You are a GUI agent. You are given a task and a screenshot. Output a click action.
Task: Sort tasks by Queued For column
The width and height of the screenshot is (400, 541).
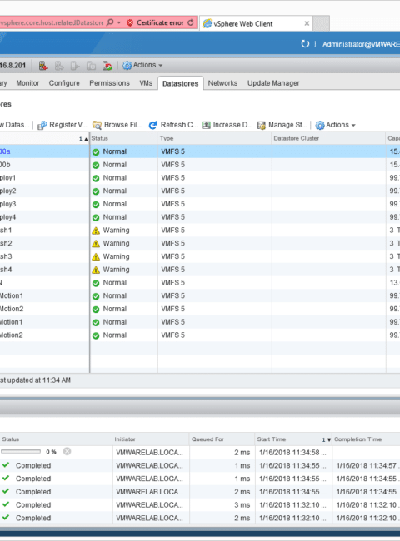click(x=222, y=439)
